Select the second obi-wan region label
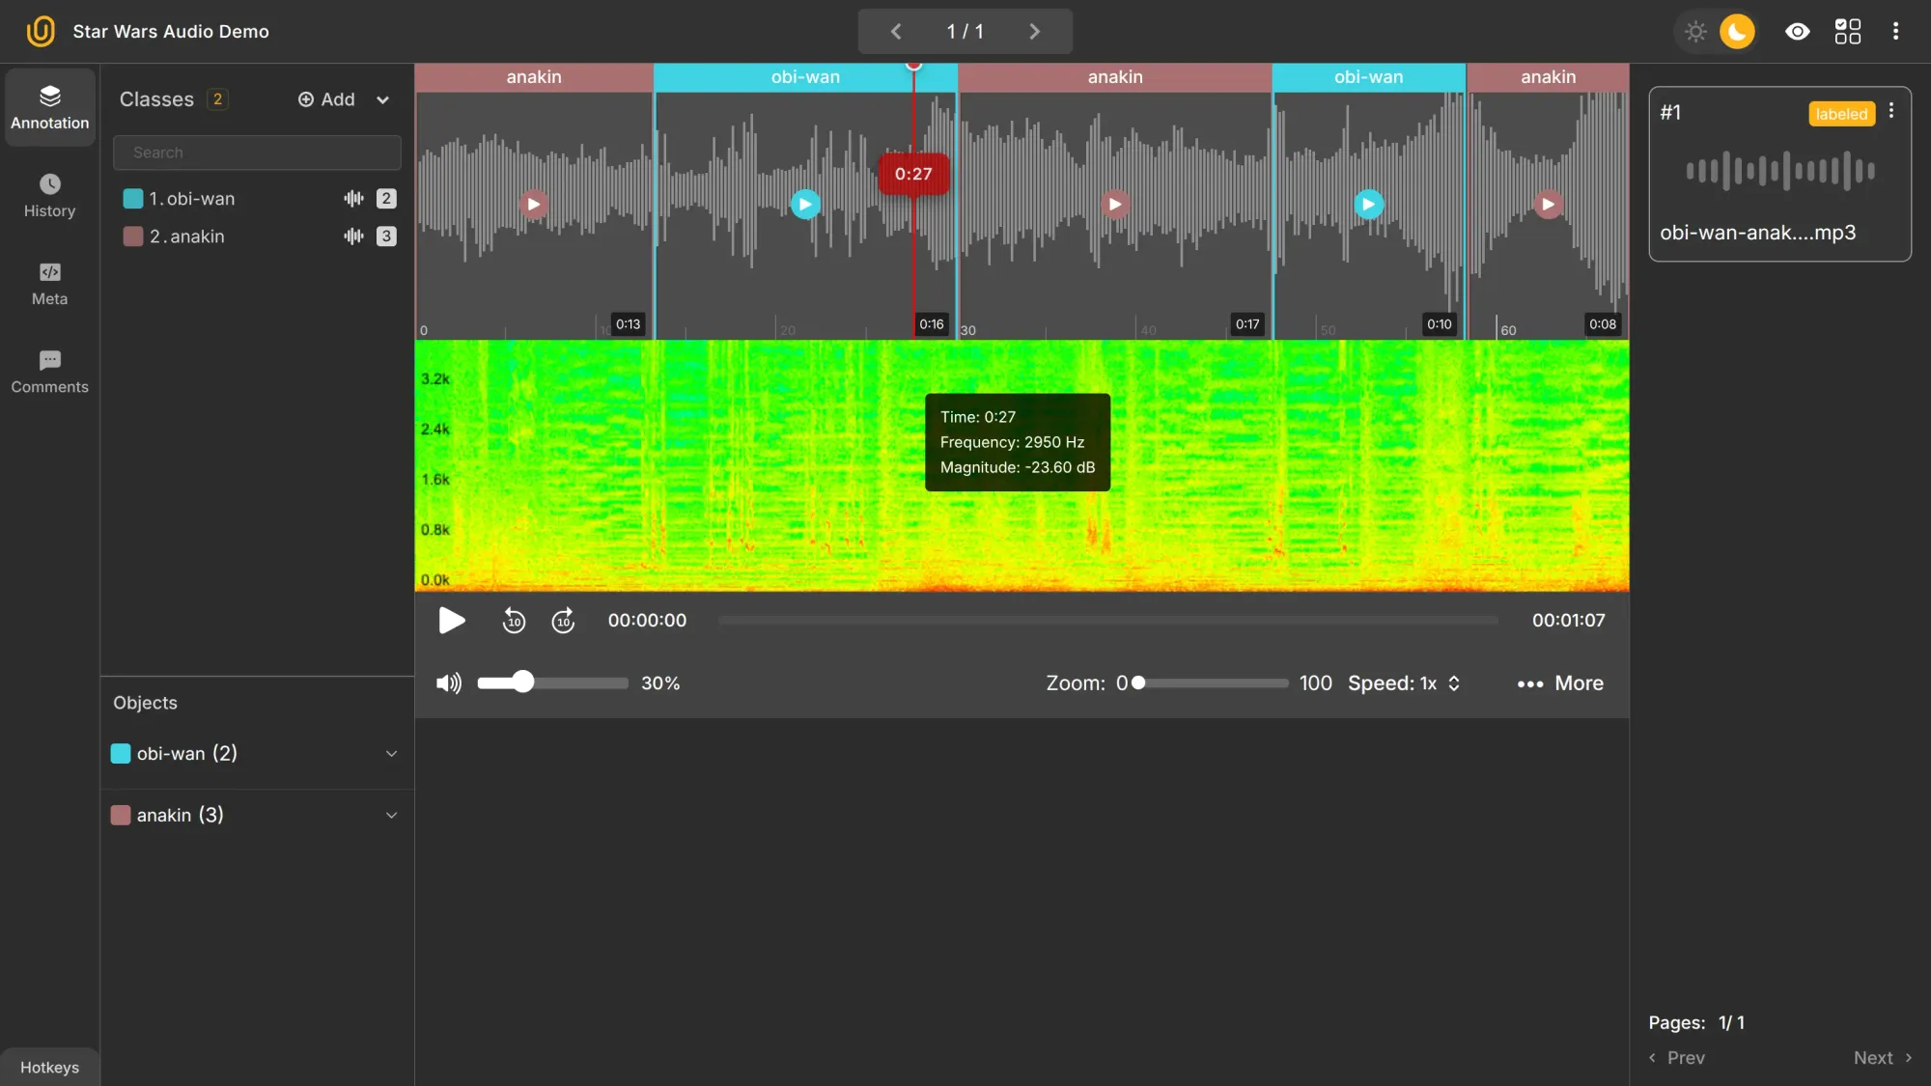This screenshot has width=1931, height=1086. (x=1369, y=77)
